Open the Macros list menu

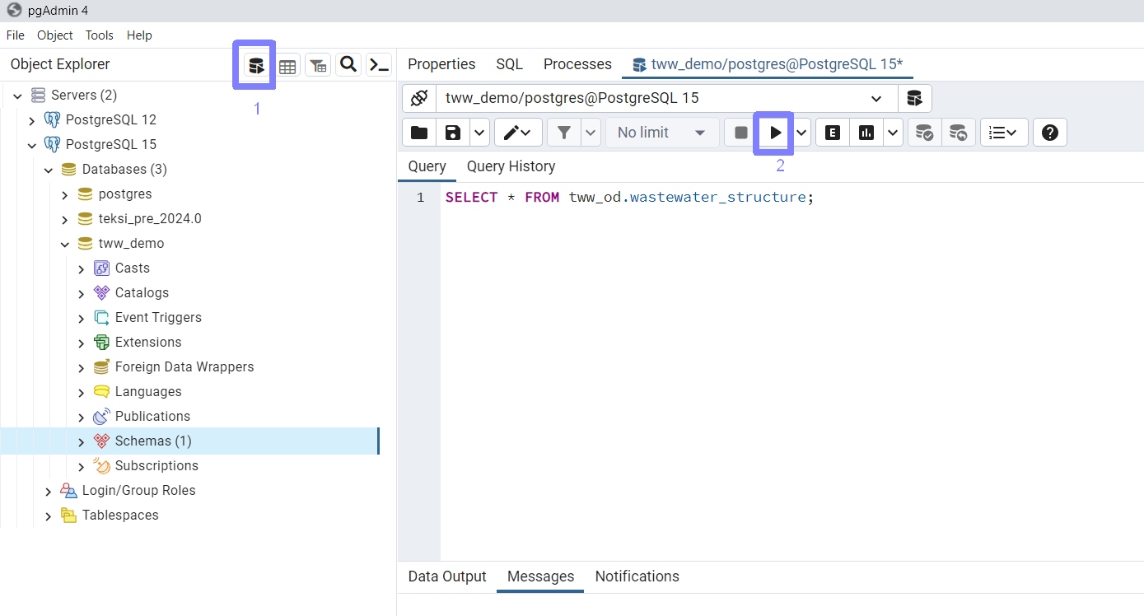[1004, 133]
